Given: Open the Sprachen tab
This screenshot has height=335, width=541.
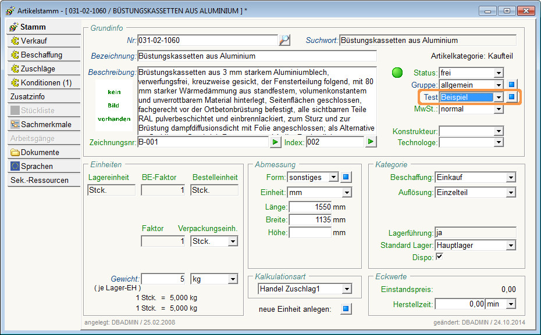Looking at the screenshot, I should point(44,166).
